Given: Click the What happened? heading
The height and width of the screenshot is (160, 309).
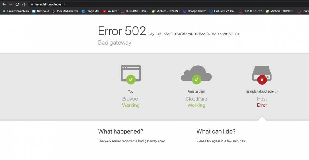Looking at the screenshot, I should pyautogui.click(x=121, y=131).
